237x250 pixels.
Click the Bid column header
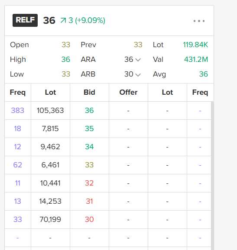tap(89, 92)
